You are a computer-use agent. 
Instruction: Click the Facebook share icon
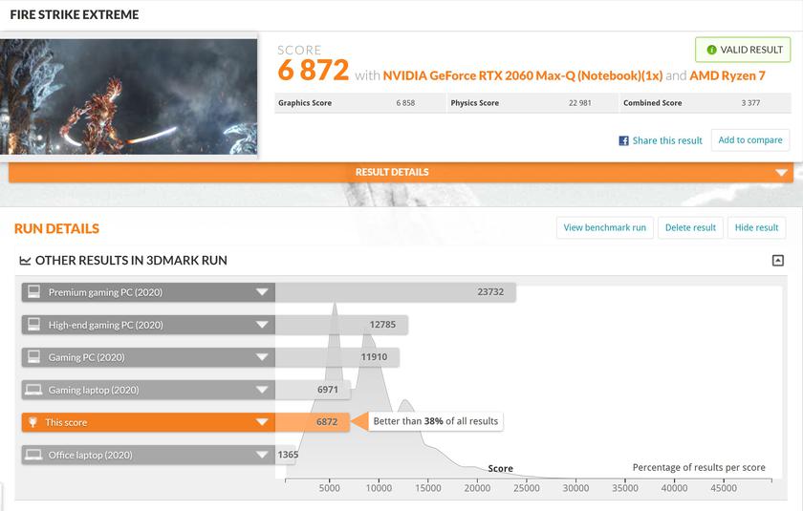pos(623,140)
